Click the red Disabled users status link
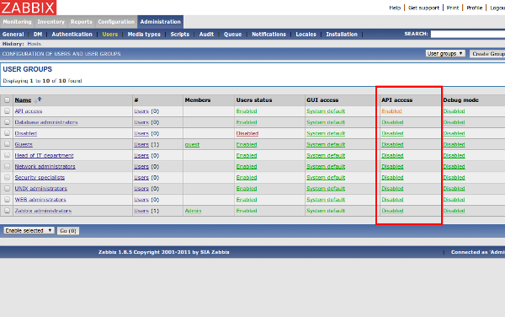505x317 pixels. 247,133
